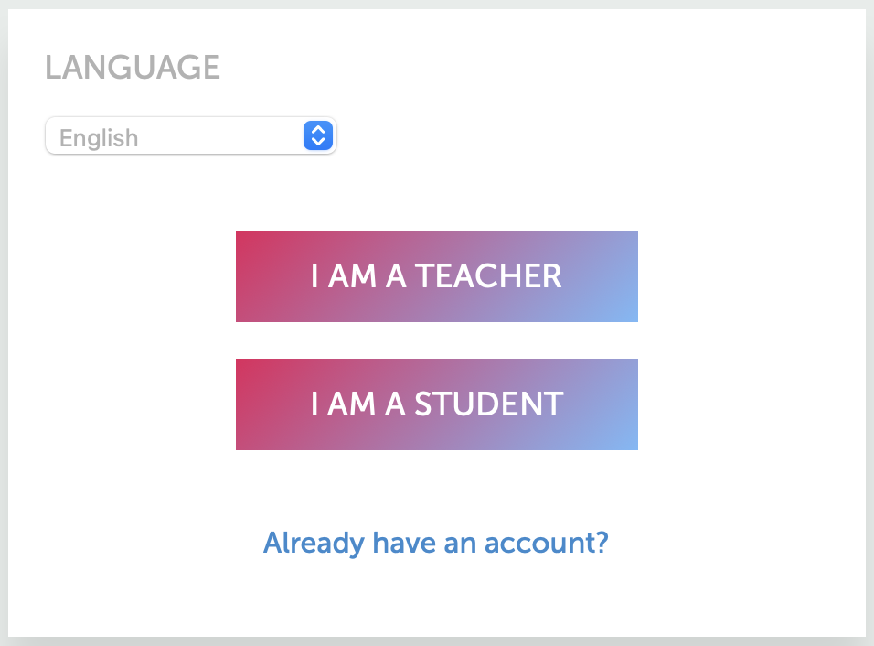The width and height of the screenshot is (874, 646).
Task: Click the 'English' text in the language field
Action: 99,138
